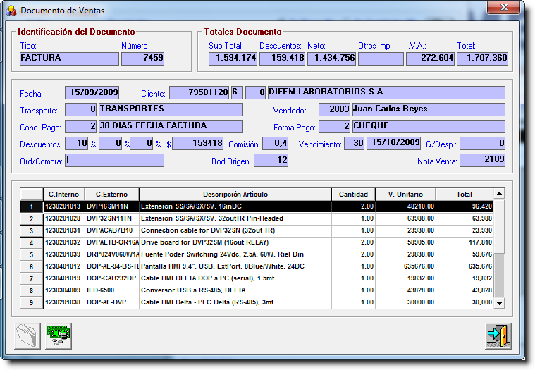The width and height of the screenshot is (535, 370).
Task: Click the Transporte code field 0
Action: (80, 109)
